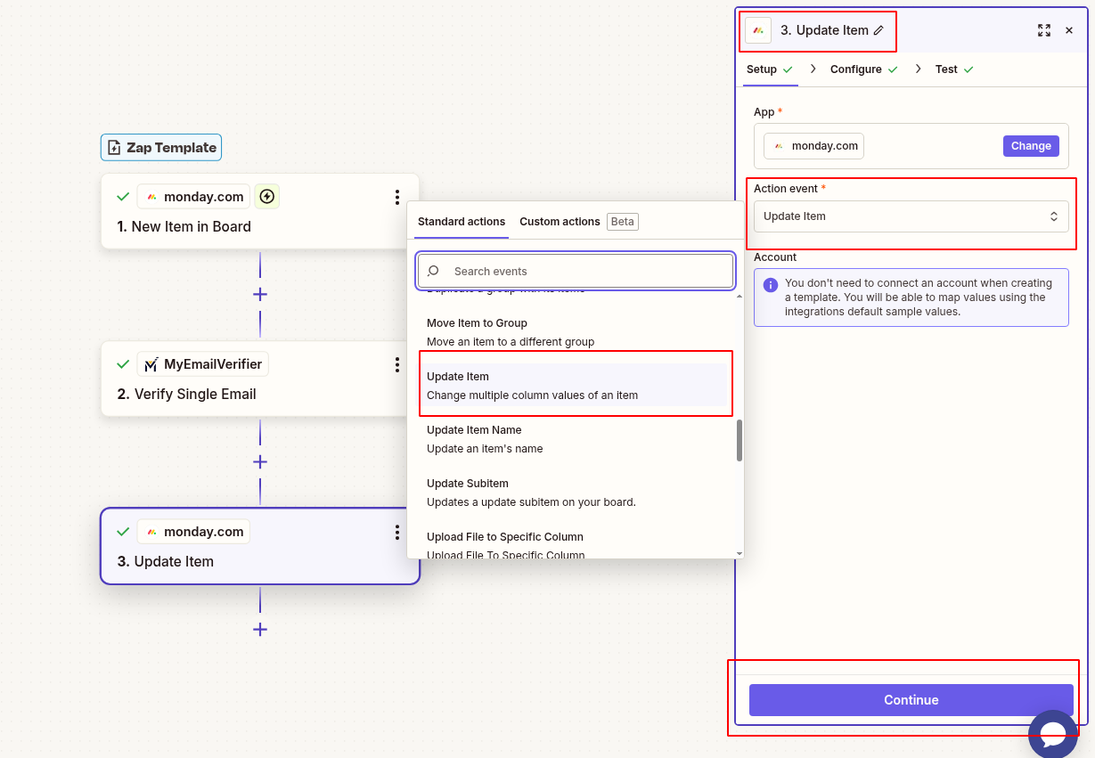Click the lightning trigger icon on step 1
The height and width of the screenshot is (758, 1095).
[x=266, y=197]
